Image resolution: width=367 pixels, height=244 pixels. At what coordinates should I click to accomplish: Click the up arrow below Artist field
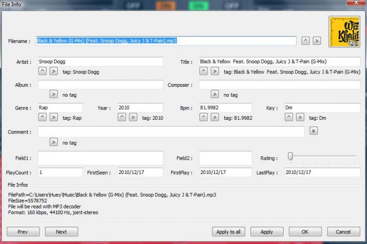click(x=42, y=71)
